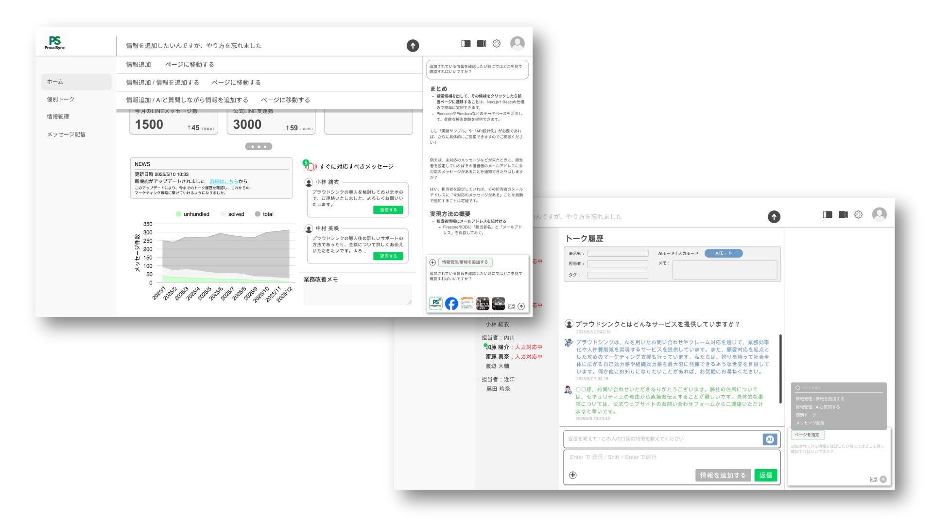Click image attachment icon in dashboard assistant input
The image size is (933, 525).
point(511,306)
